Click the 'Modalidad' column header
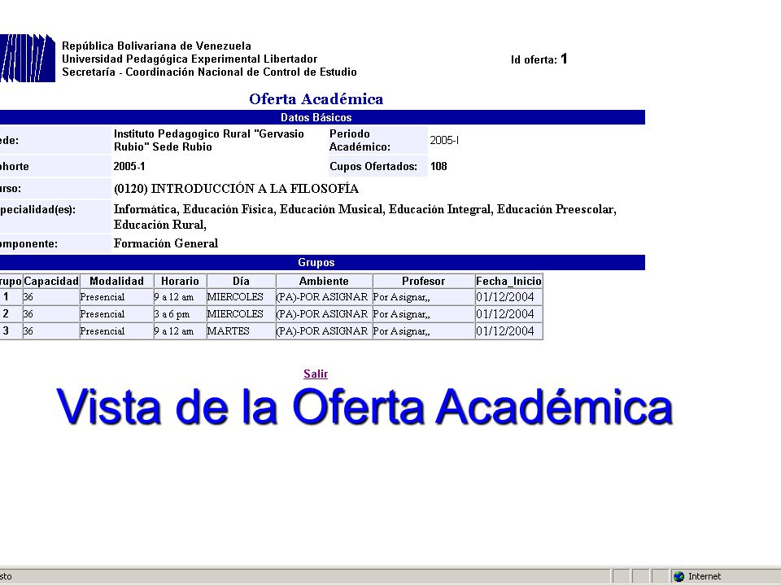781x586 pixels. coord(116,281)
